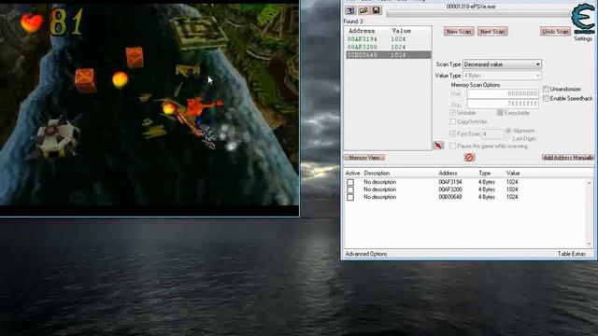Click the Value header in found list
Viewport: 598px width, 336px height.
(401, 31)
